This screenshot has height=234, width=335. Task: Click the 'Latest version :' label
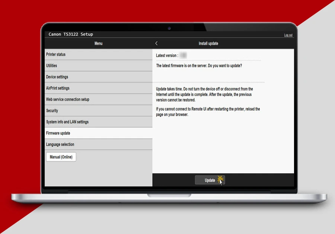tap(167, 55)
